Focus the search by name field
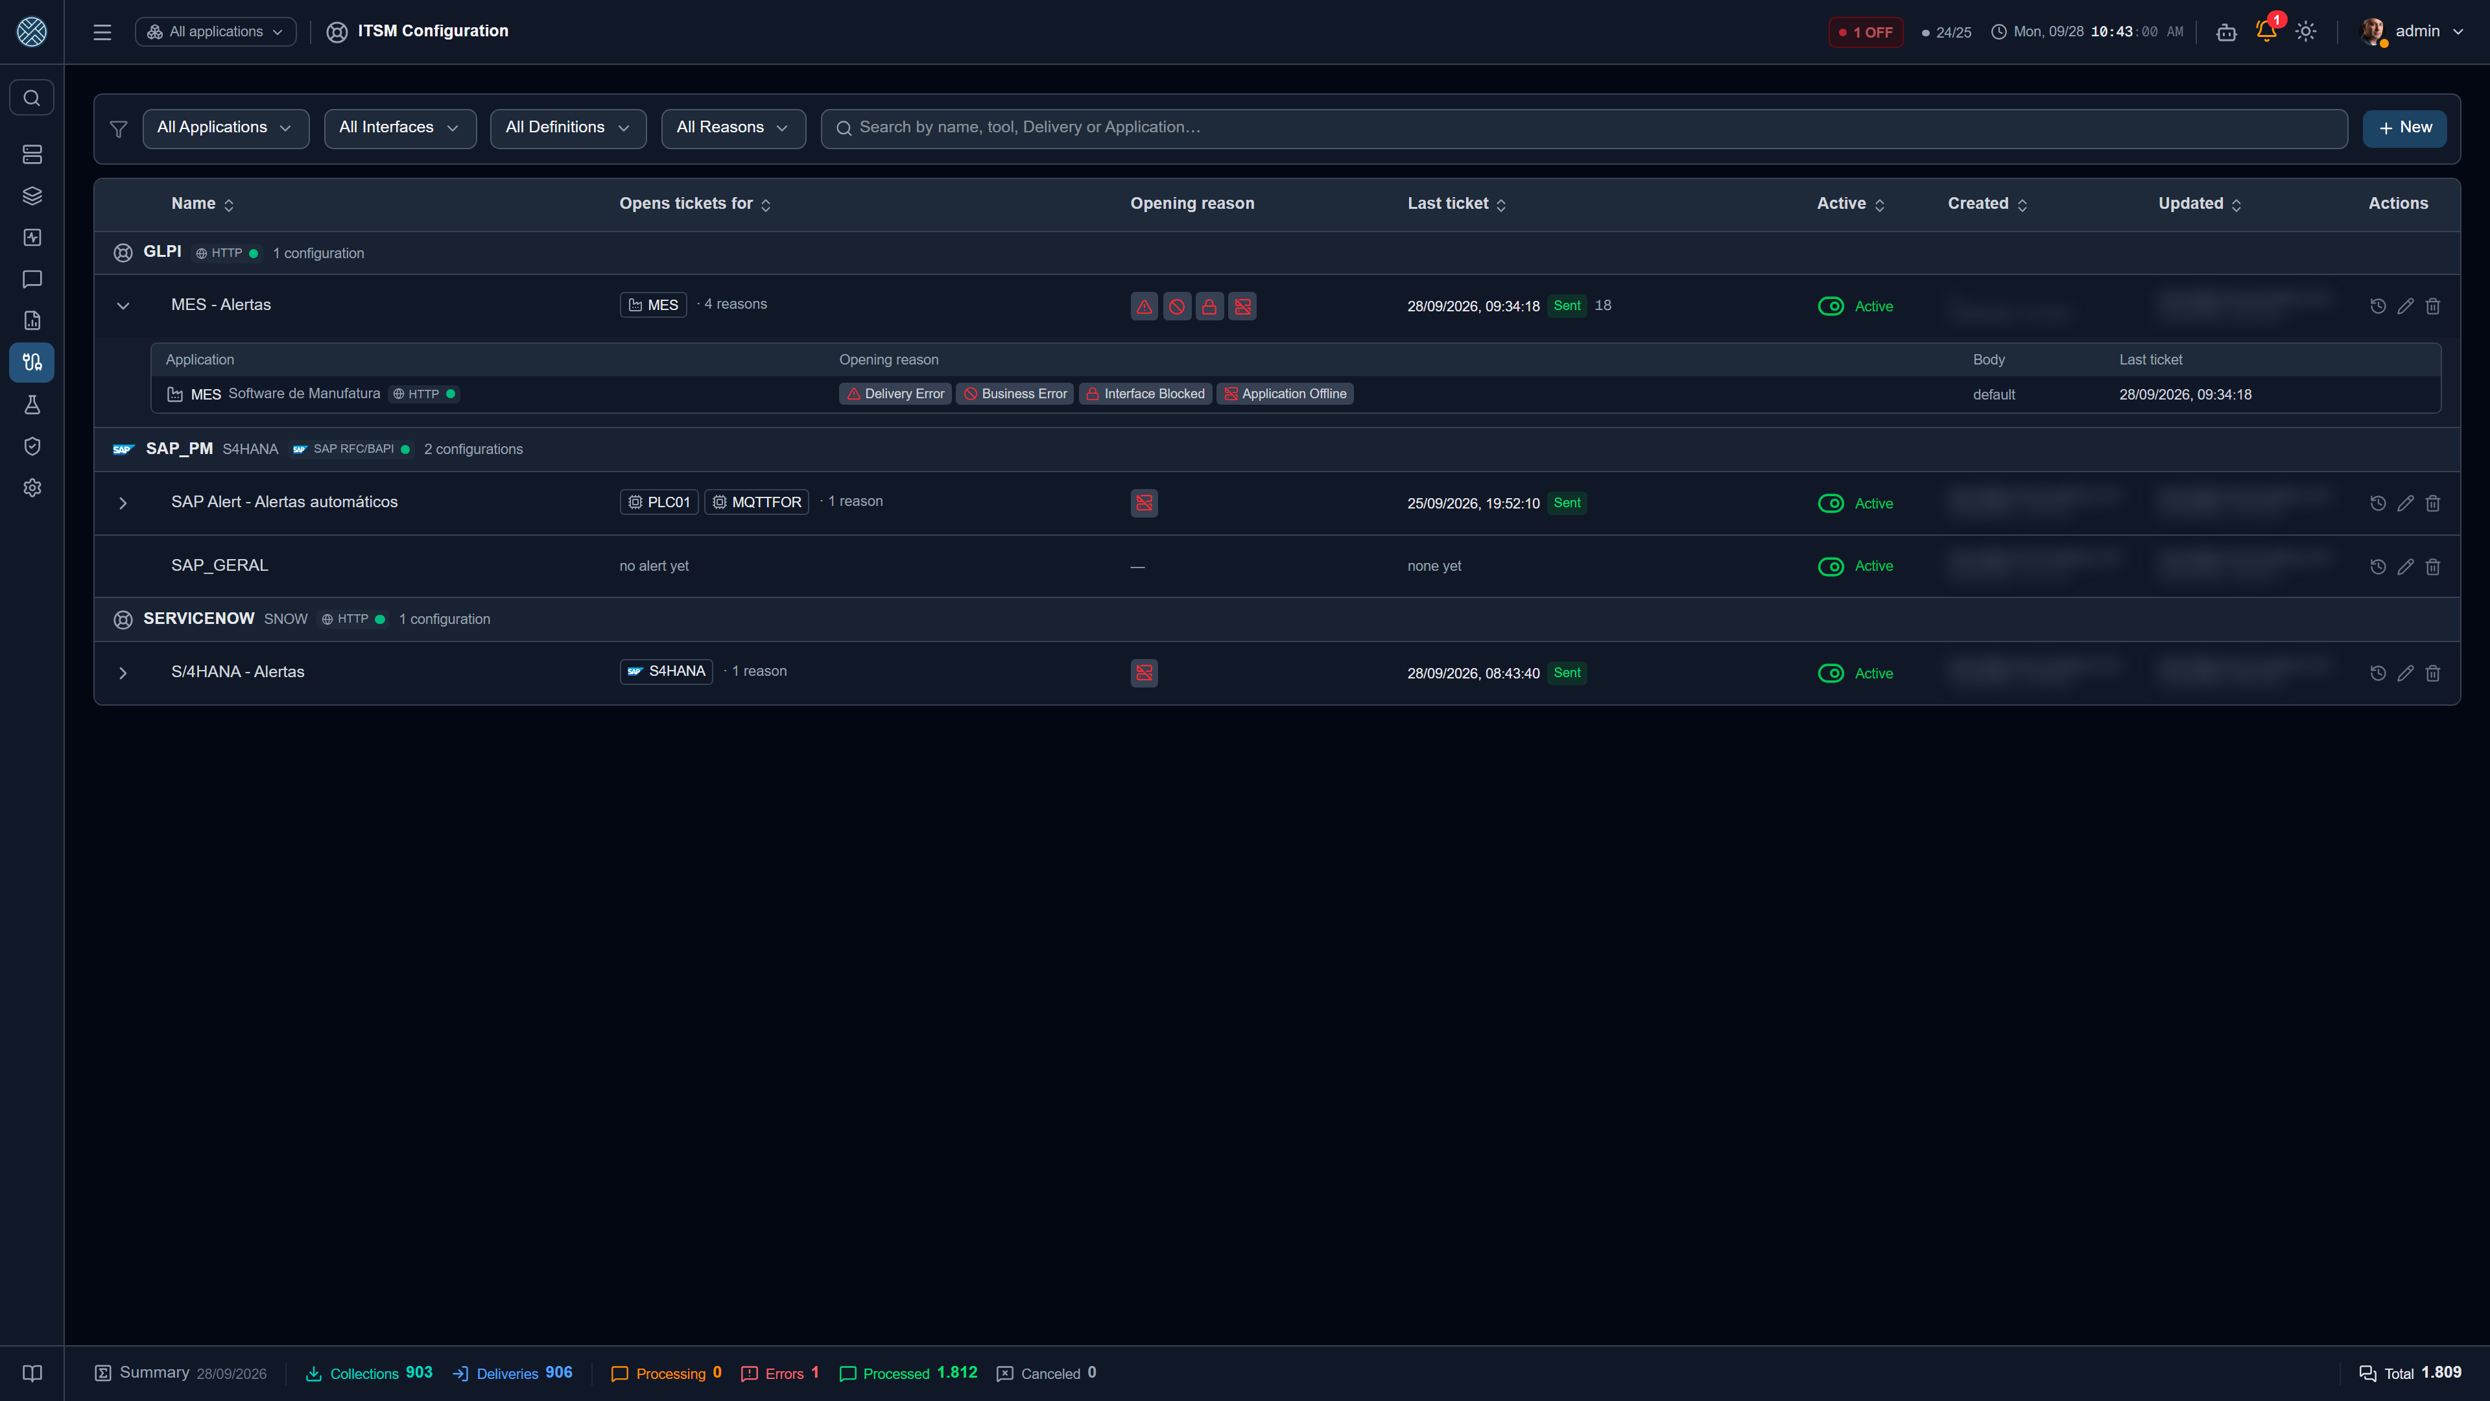 [1583, 128]
